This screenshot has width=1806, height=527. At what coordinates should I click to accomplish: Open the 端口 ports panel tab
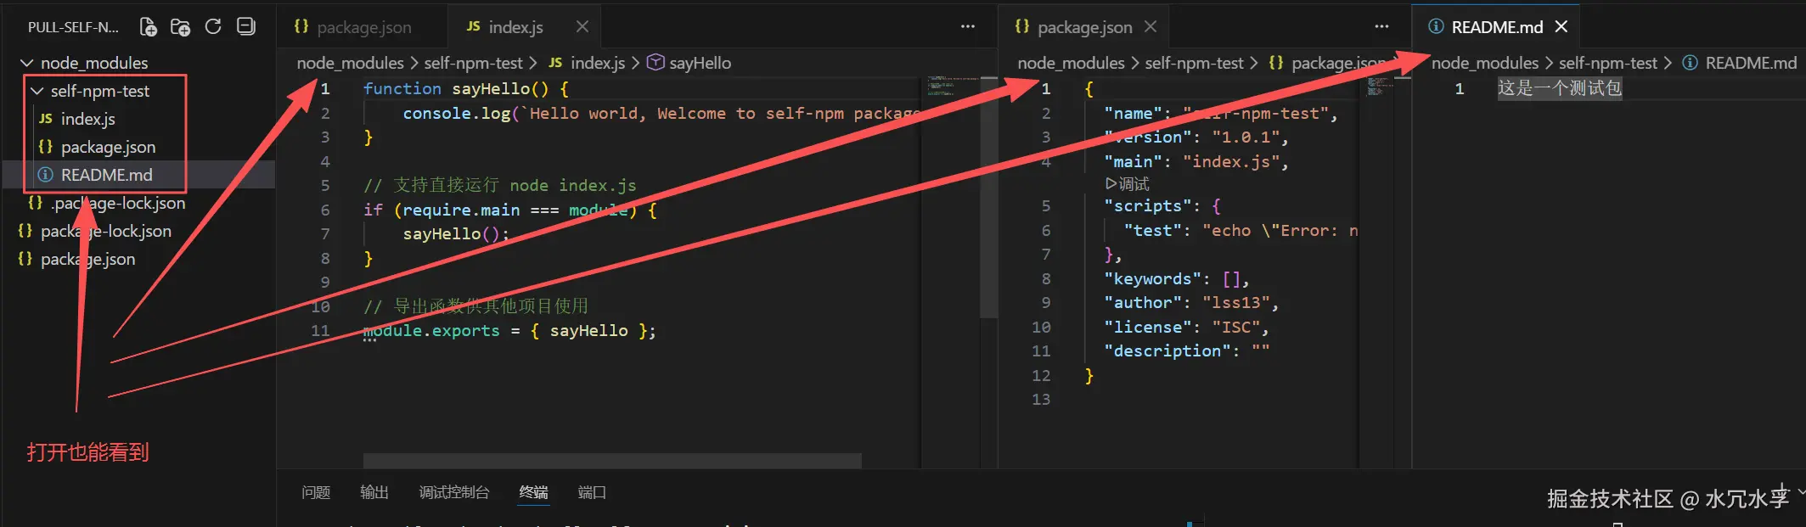(592, 492)
